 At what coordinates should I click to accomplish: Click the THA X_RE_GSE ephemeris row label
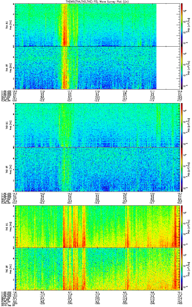pyautogui.click(x=6, y=91)
